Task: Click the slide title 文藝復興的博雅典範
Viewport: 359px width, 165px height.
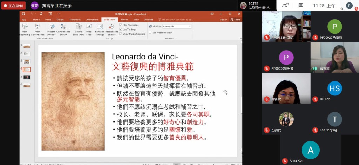Action: tap(153, 66)
